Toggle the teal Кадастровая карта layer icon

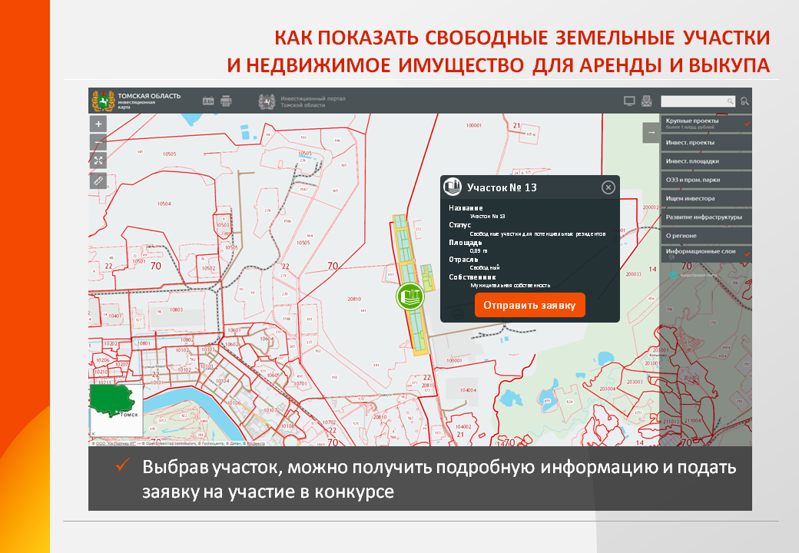[x=673, y=275]
